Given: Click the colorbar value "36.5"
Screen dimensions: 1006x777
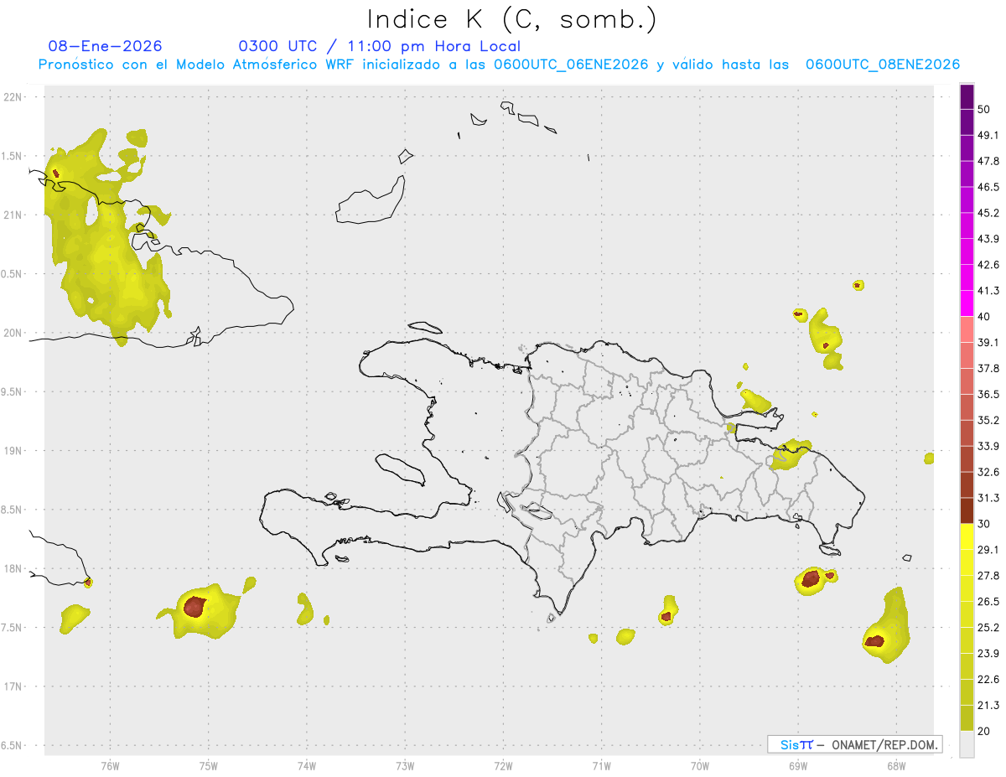Looking at the screenshot, I should pyautogui.click(x=988, y=394).
